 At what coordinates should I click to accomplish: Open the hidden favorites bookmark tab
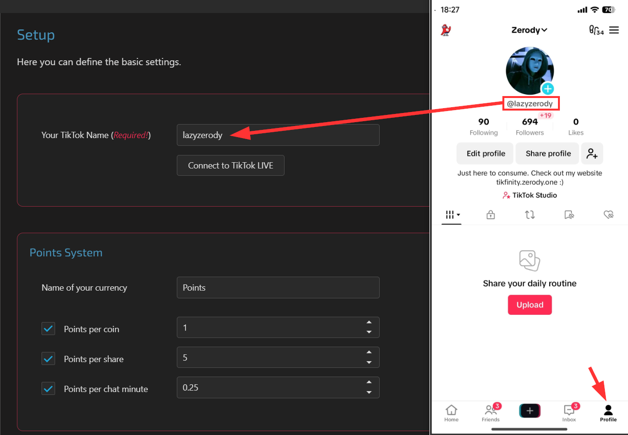pos(569,215)
